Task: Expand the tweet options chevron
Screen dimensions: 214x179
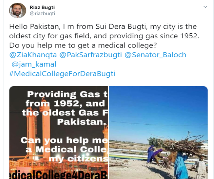Action: click(205, 7)
